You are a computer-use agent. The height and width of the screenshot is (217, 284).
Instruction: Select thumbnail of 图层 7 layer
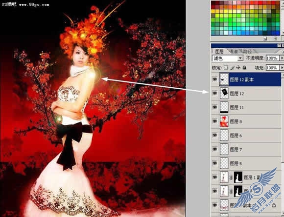224,149
